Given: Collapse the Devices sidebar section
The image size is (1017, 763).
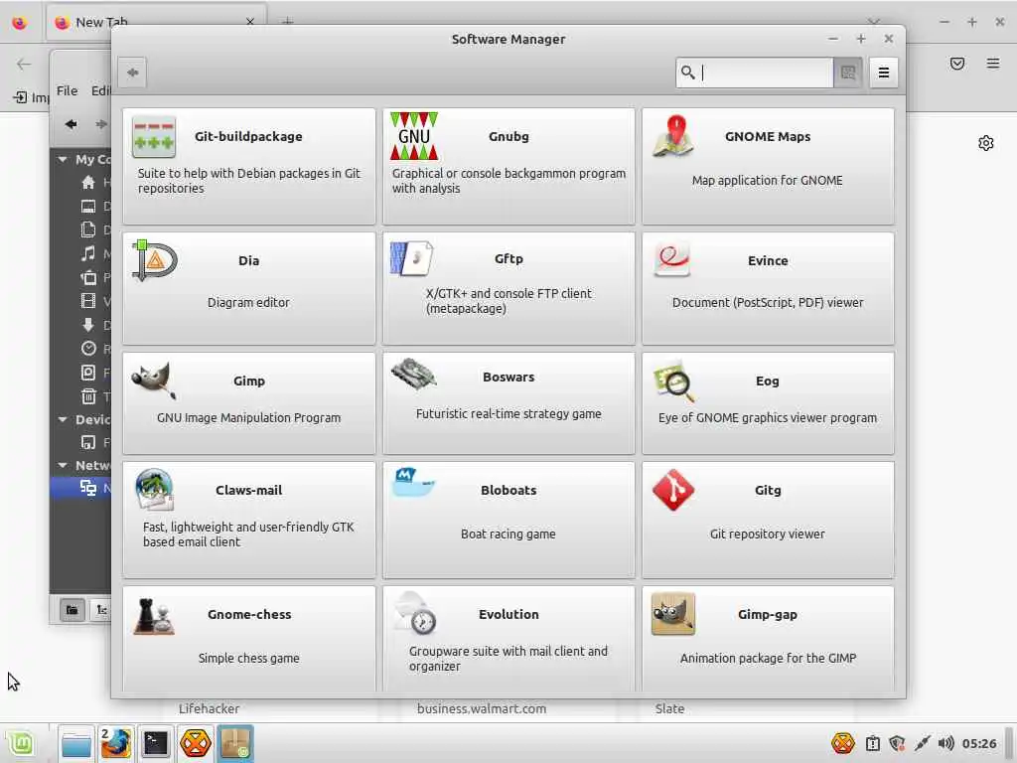Looking at the screenshot, I should pyautogui.click(x=63, y=419).
